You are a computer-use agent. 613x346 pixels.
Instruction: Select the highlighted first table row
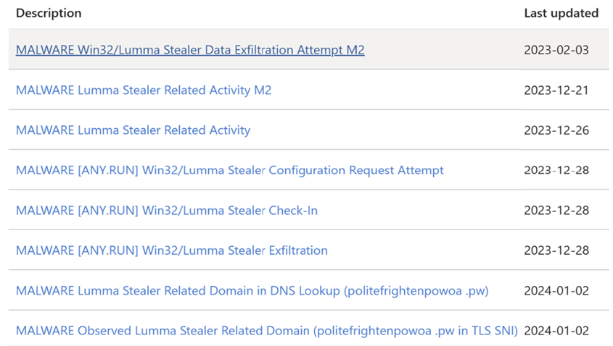click(x=443, y=50)
